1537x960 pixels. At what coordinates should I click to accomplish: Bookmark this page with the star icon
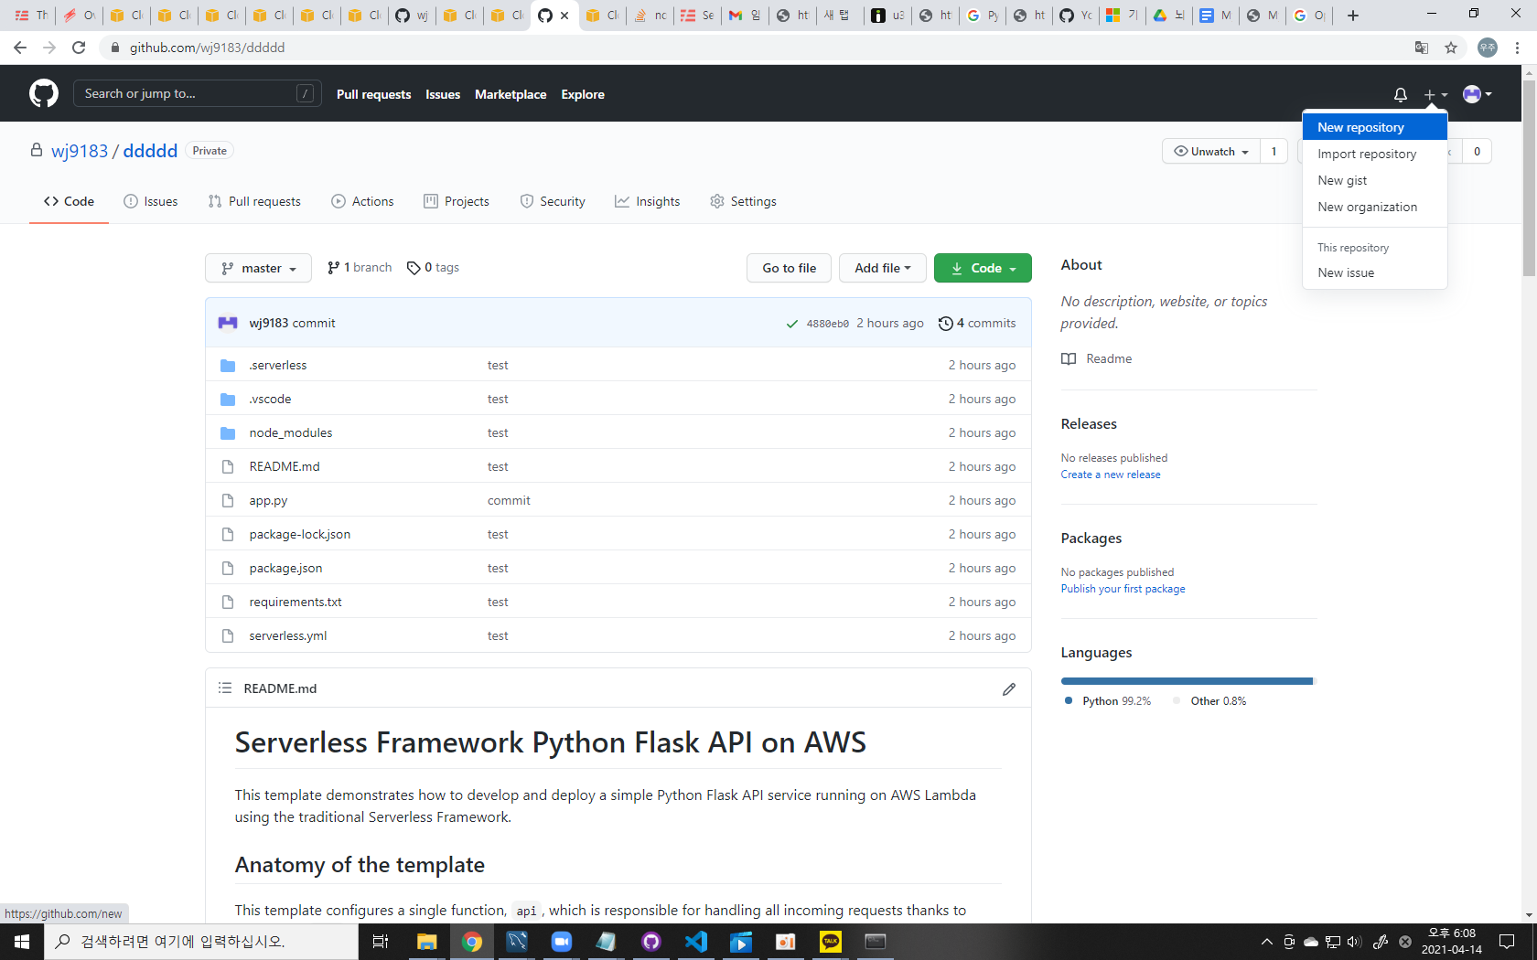[1451, 48]
